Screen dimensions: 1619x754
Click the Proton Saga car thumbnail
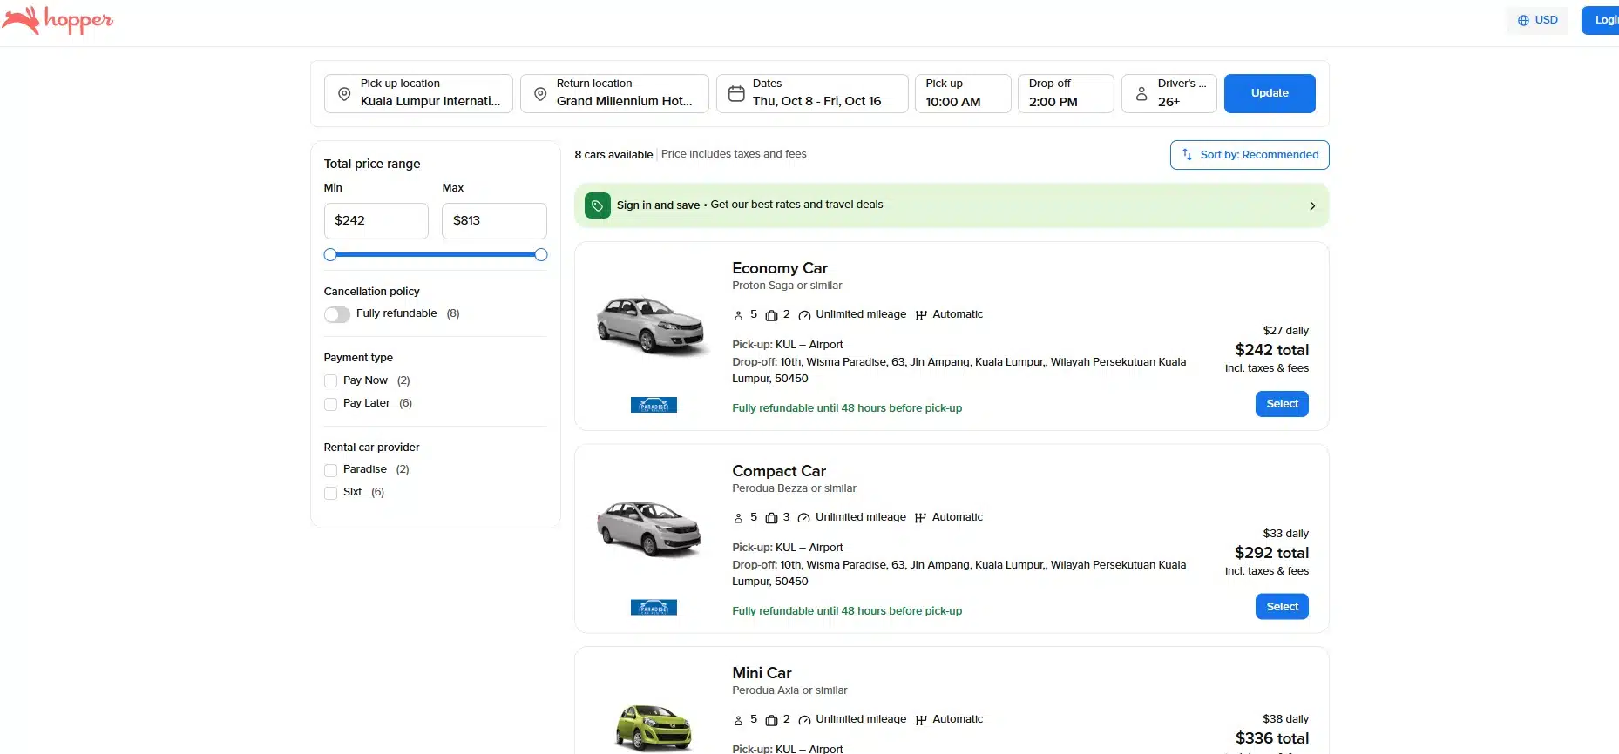pyautogui.click(x=653, y=326)
